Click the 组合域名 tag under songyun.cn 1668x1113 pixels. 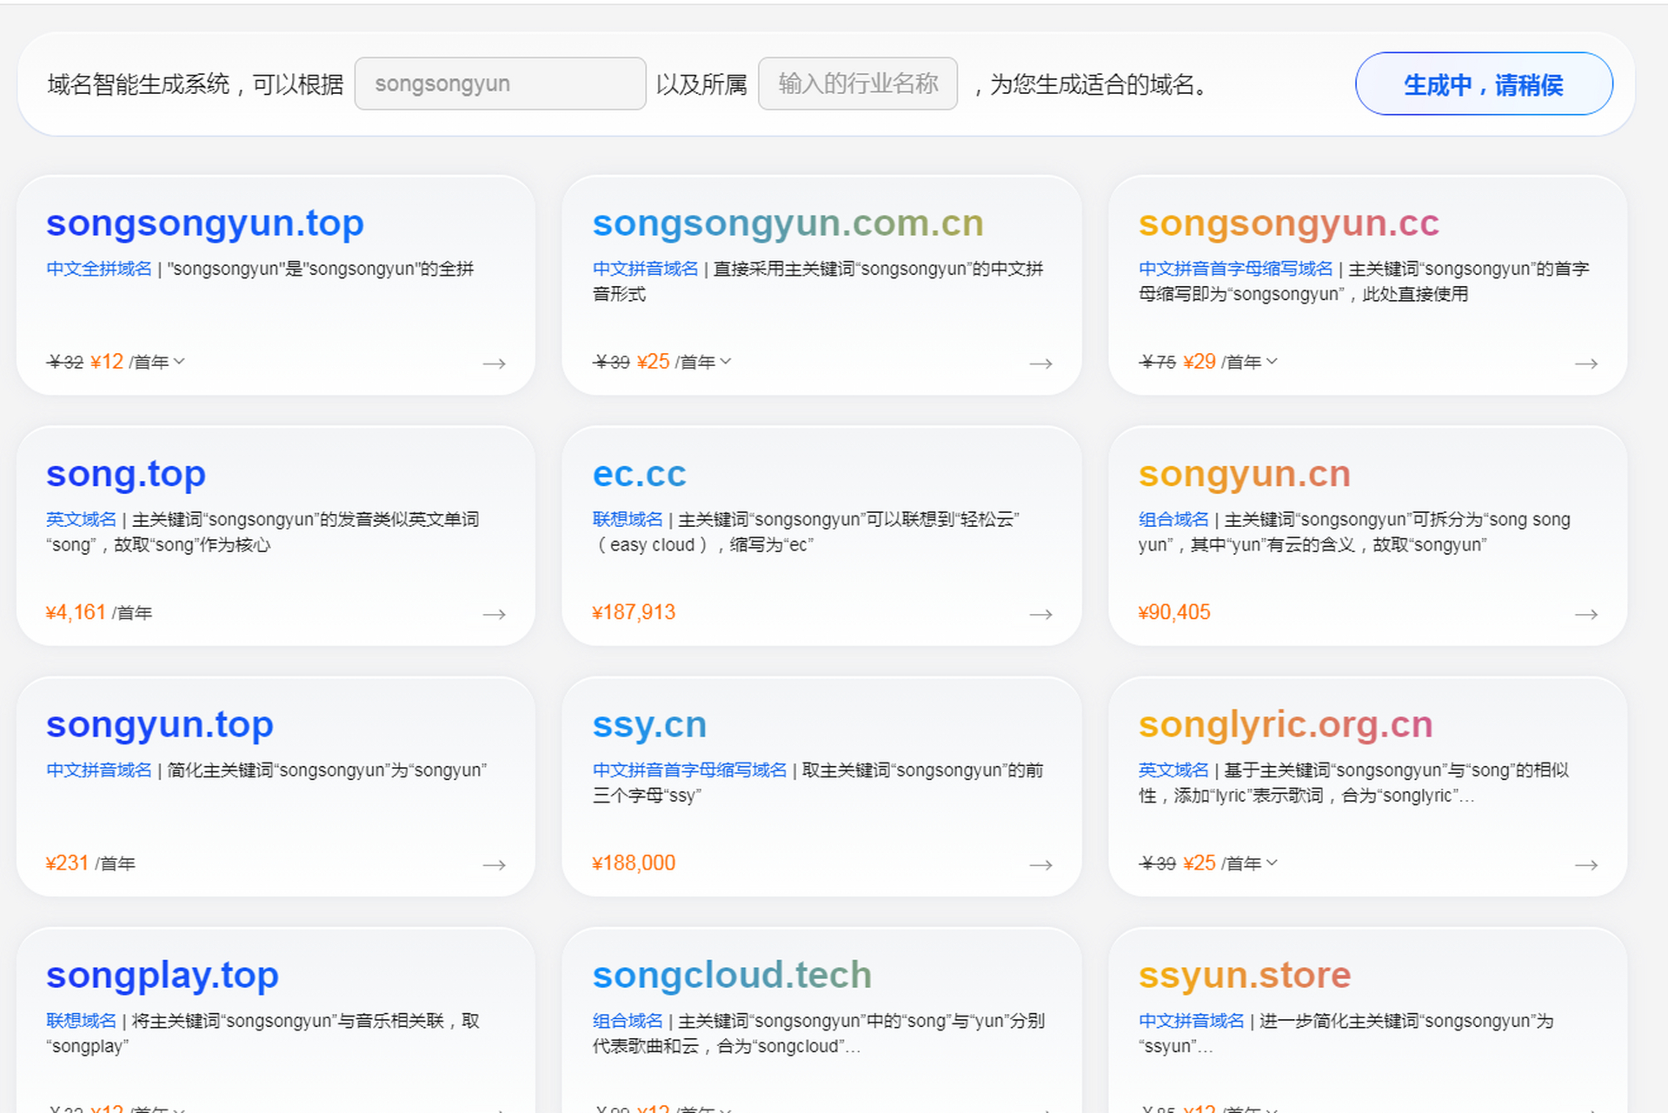click(1173, 519)
